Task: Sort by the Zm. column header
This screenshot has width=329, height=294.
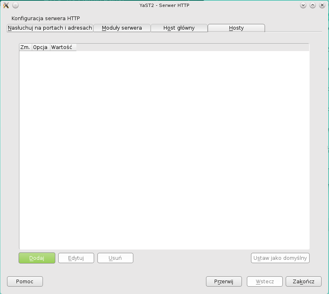Action: click(x=25, y=47)
